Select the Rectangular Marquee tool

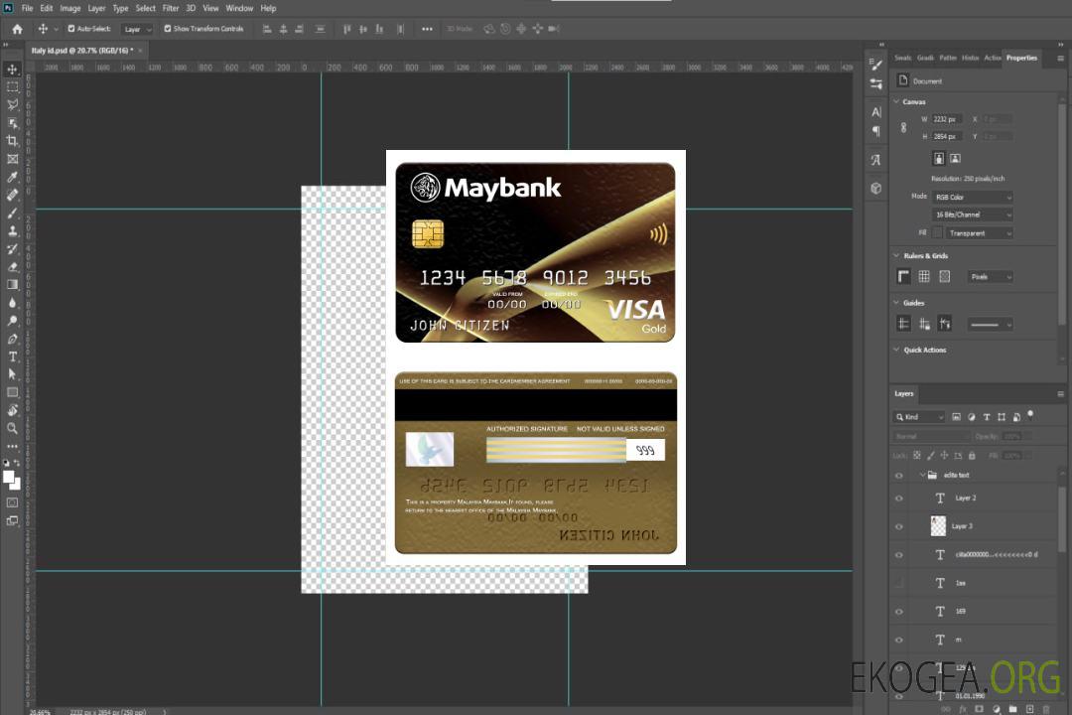tap(12, 87)
